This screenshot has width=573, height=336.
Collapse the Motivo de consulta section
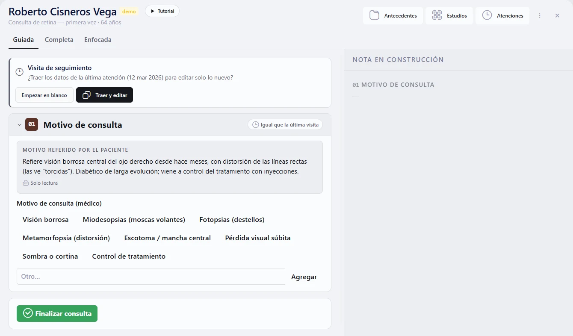[19, 125]
